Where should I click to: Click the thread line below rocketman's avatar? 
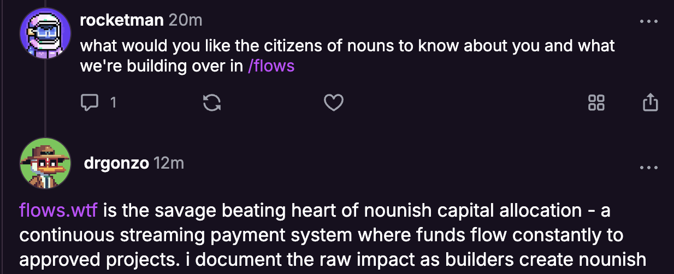click(x=45, y=93)
